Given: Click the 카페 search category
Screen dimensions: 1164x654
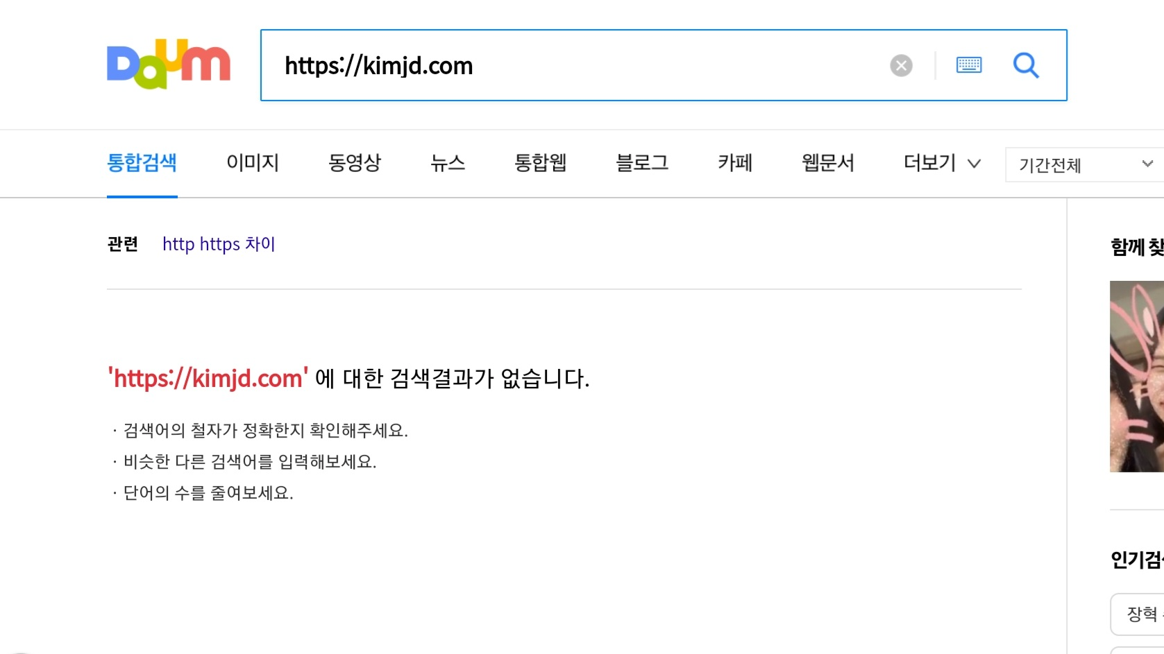Looking at the screenshot, I should pos(734,163).
